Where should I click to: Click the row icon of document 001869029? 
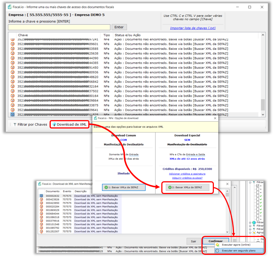pos(42,210)
